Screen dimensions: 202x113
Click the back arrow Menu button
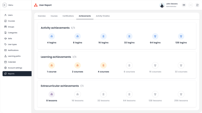pos(5,5)
